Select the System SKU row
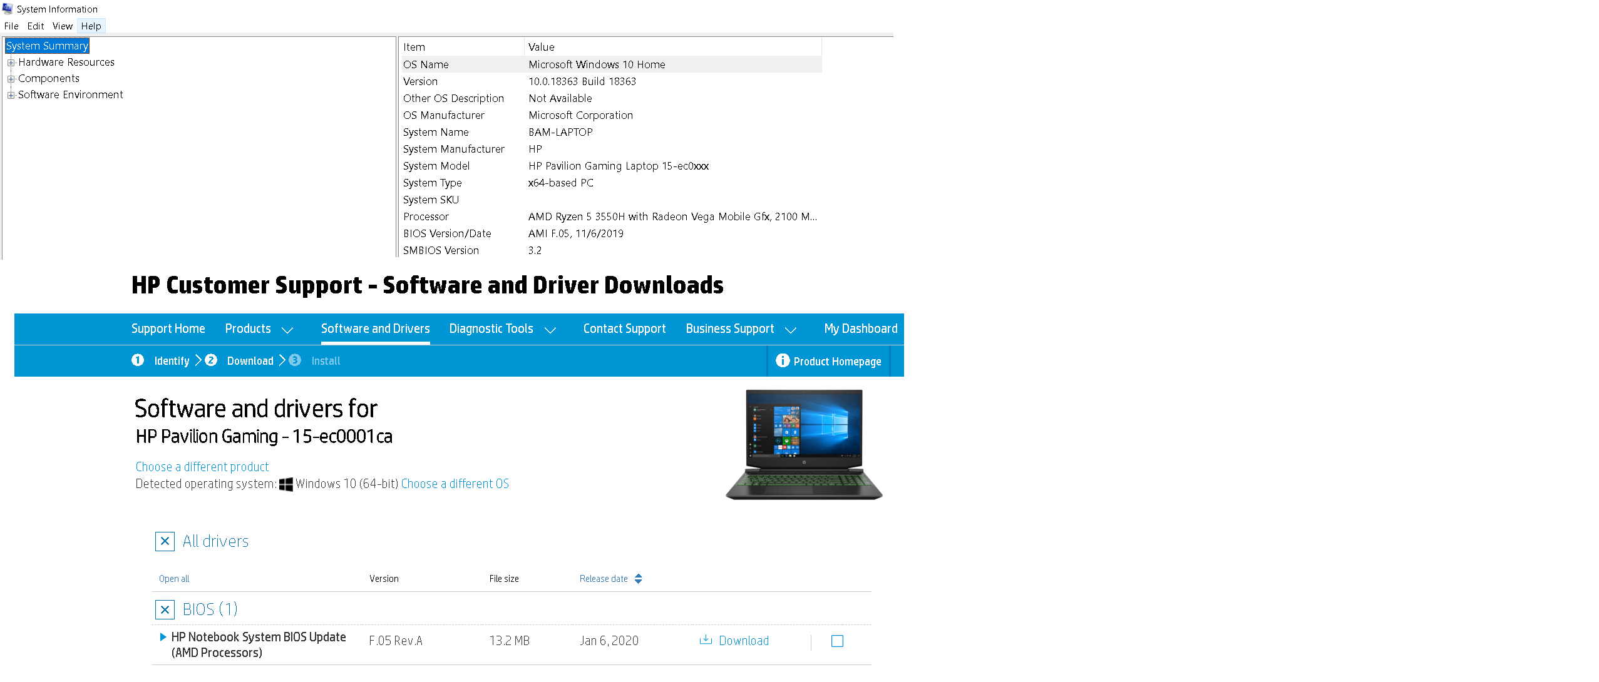 click(610, 200)
